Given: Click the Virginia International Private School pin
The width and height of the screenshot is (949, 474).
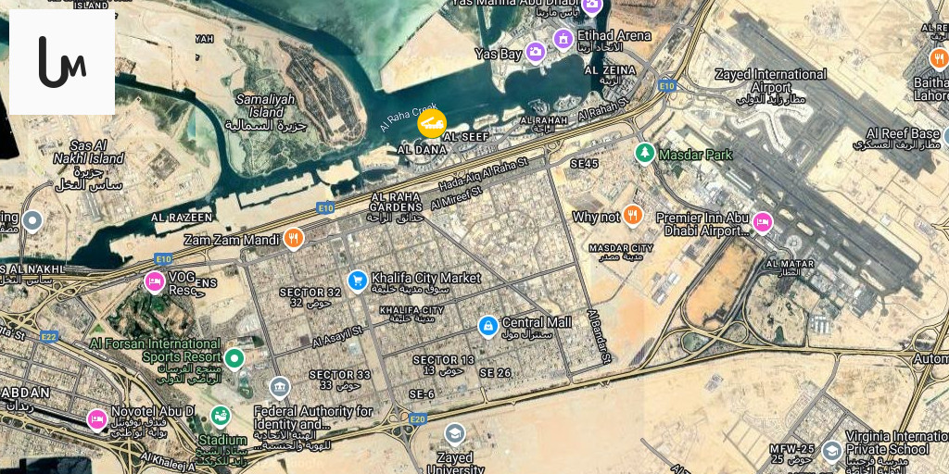Looking at the screenshot, I should pos(832,451).
